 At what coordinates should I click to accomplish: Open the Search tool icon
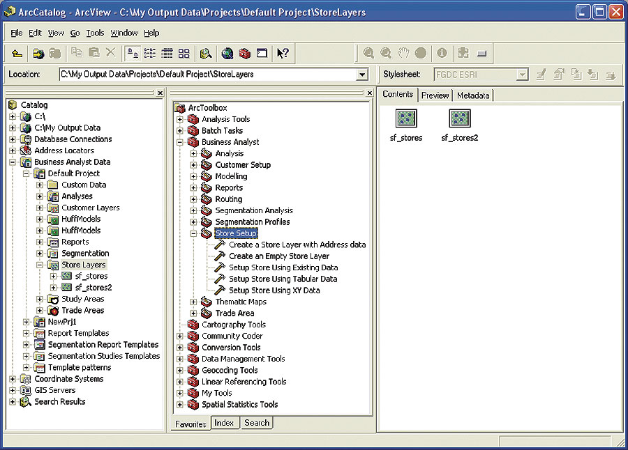(206, 53)
